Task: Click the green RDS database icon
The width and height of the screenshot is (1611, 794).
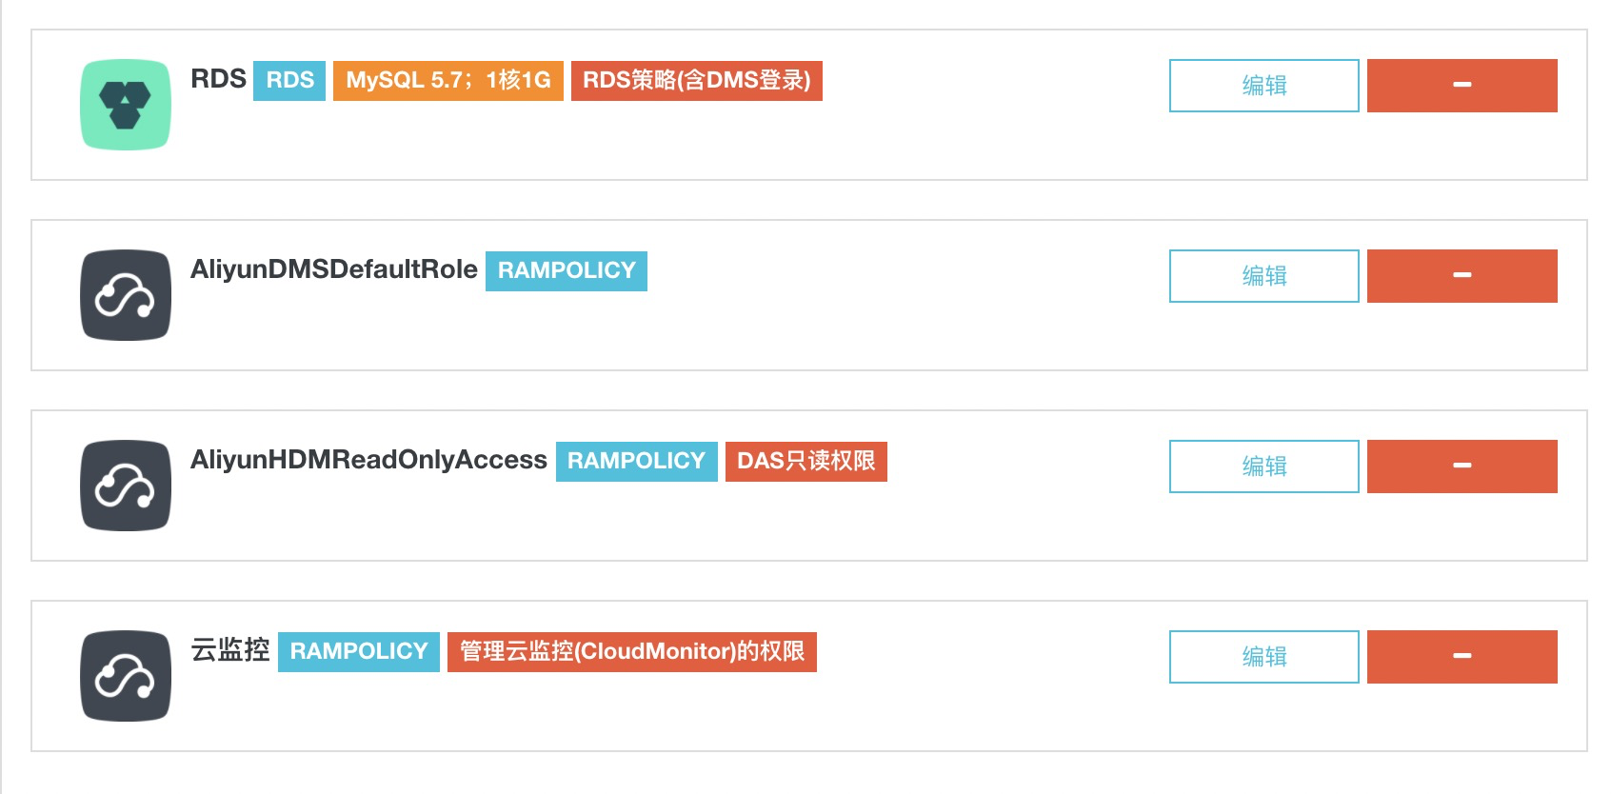Action: [x=126, y=105]
